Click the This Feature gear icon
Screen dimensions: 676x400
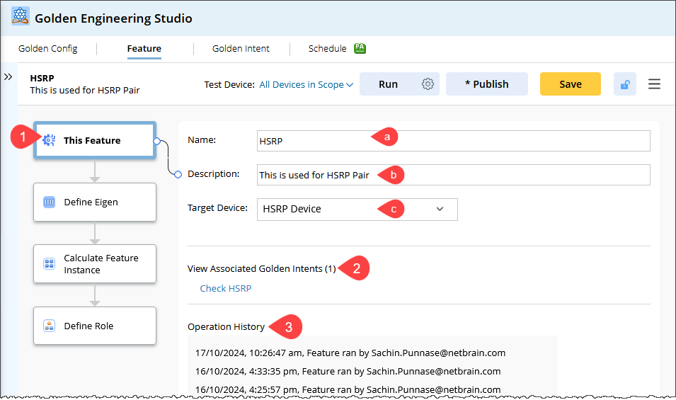tap(49, 140)
